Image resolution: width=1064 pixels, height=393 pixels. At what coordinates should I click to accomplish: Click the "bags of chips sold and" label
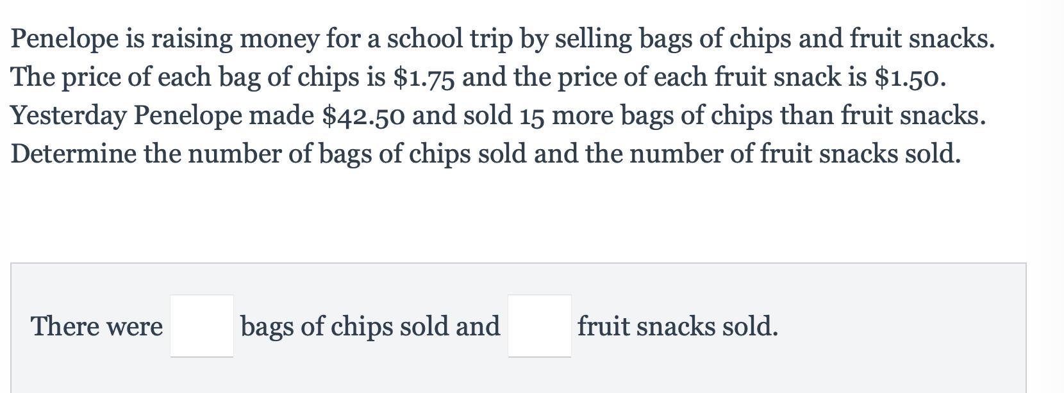(370, 326)
